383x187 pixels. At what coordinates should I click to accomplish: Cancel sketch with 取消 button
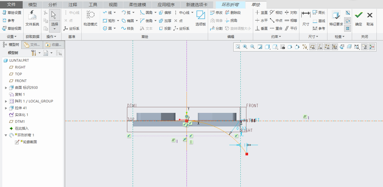(370, 19)
